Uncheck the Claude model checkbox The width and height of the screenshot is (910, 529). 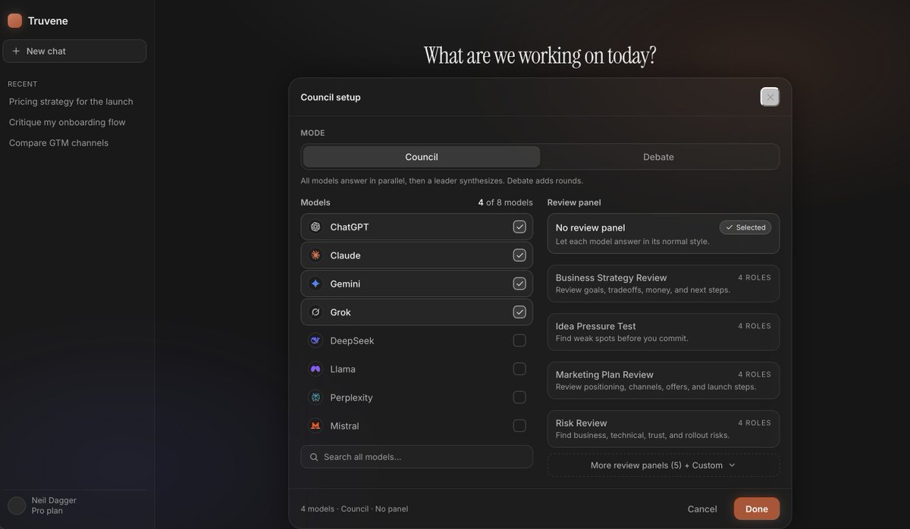tap(519, 255)
